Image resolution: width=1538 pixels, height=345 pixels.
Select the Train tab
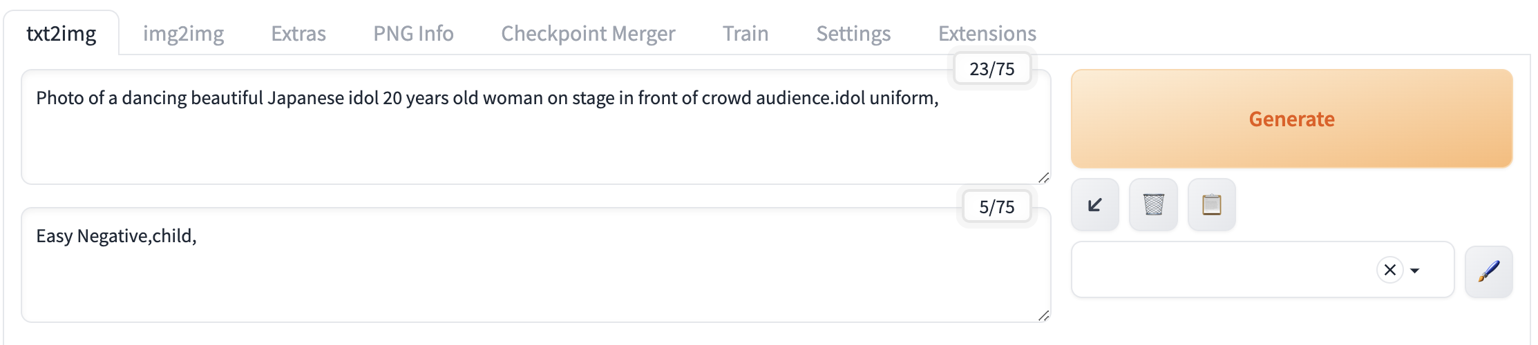point(746,33)
